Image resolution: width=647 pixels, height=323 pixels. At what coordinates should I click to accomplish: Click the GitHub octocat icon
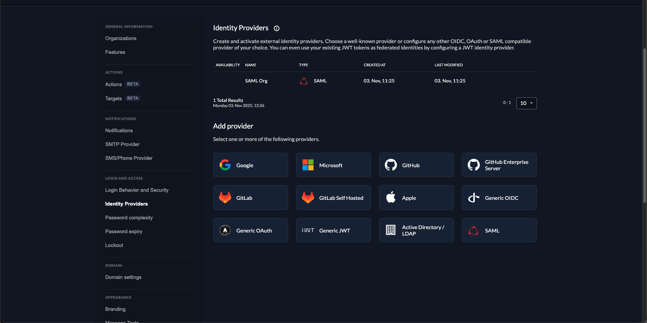391,165
